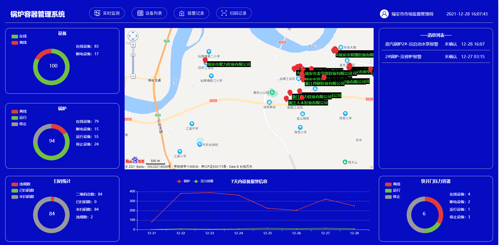
Task: Click the 锅炉 alarm data point at 12-27
Action: pyautogui.click(x=325, y=199)
